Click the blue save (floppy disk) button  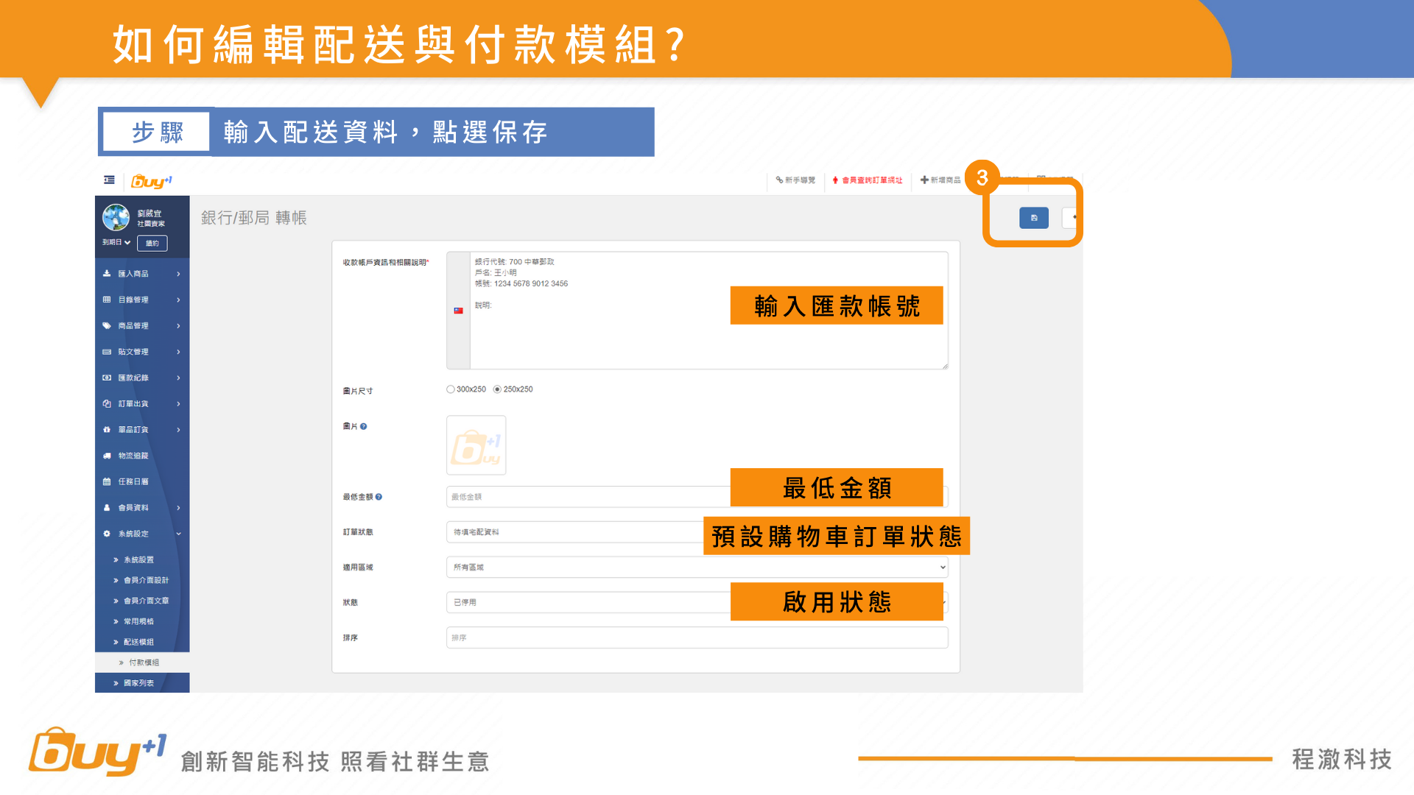1033,218
